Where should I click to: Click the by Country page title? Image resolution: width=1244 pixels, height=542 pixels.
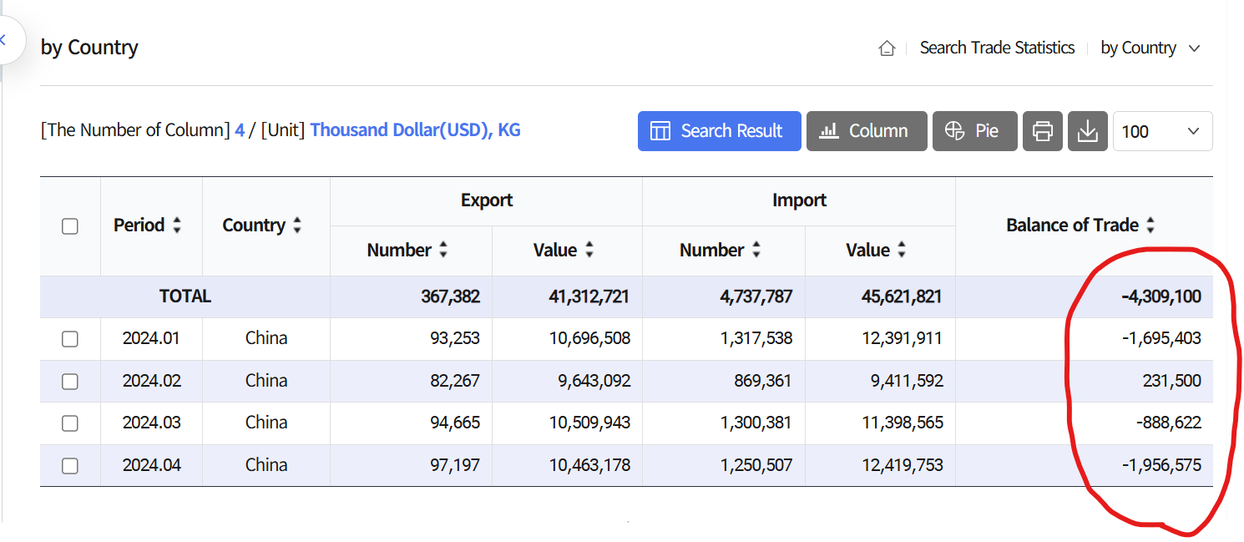point(89,48)
